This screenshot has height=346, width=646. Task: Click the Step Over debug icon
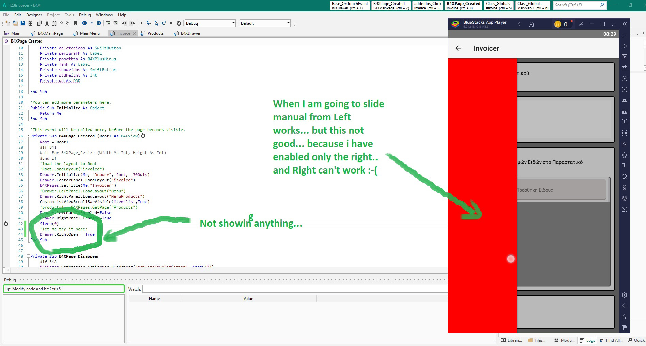(156, 23)
